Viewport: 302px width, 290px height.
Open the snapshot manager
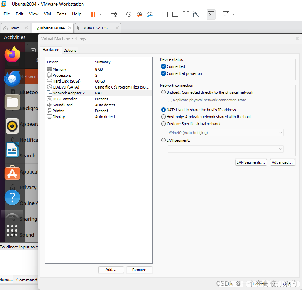[150, 14]
